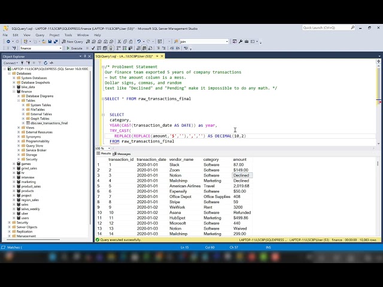Viewport: 383px width, 287px height.
Task: Uncomment the selected lines
Action: (x=163, y=48)
